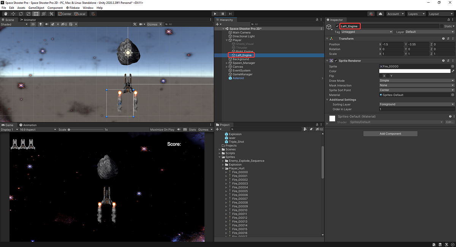Activate the Rotate tool

[21, 14]
